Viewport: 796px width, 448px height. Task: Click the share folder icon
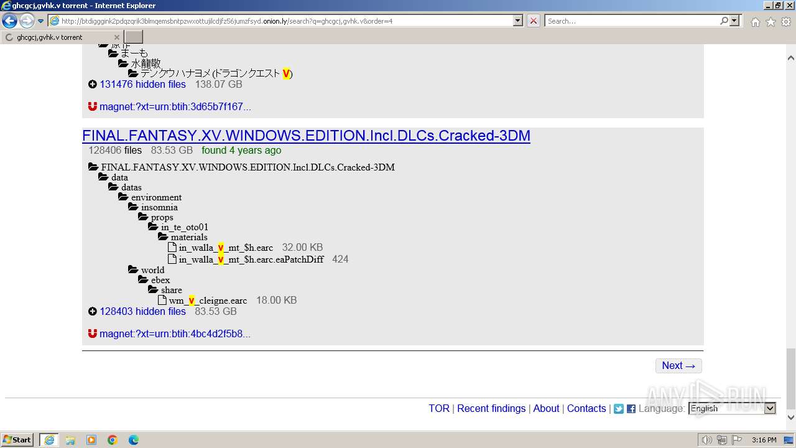click(x=153, y=289)
